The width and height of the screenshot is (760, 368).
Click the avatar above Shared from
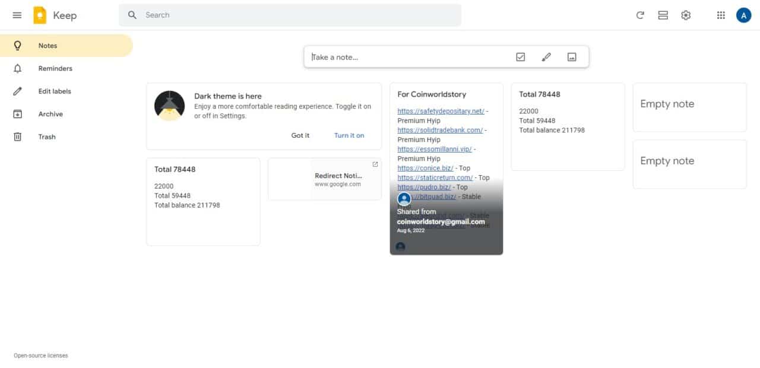(404, 199)
